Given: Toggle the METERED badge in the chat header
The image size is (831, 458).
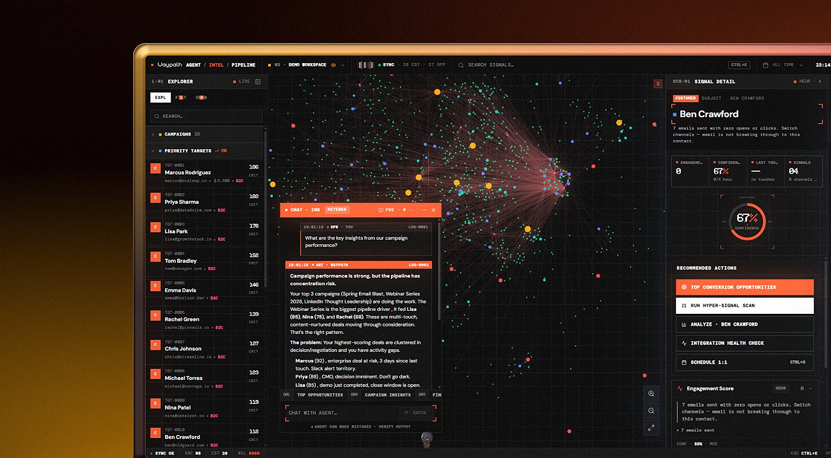Looking at the screenshot, I should (336, 210).
